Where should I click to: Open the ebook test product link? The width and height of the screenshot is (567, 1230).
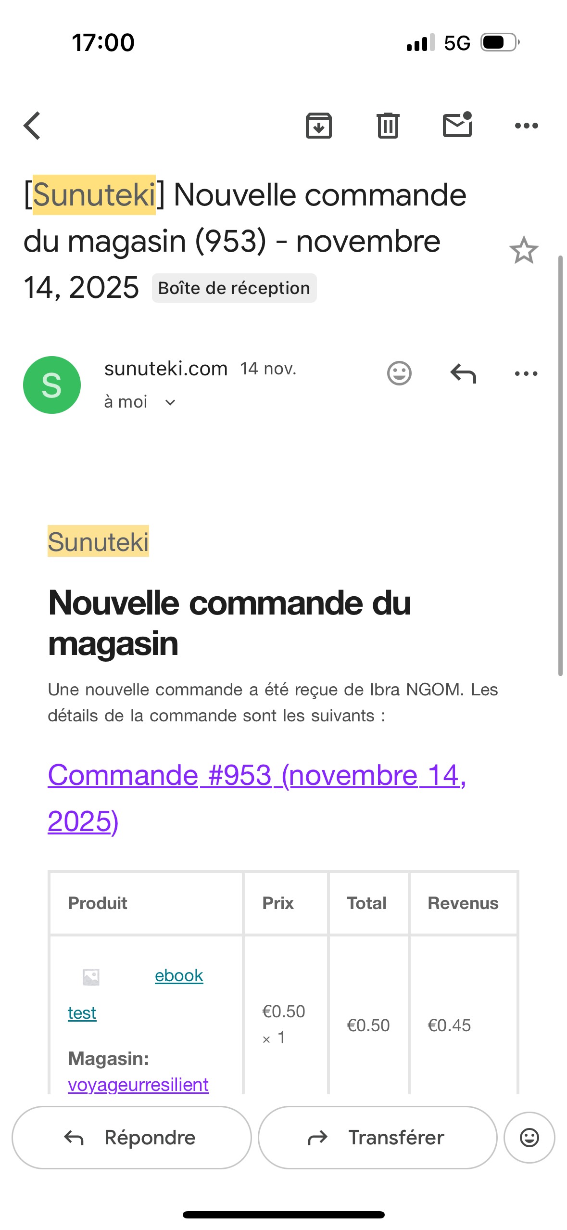[179, 976]
